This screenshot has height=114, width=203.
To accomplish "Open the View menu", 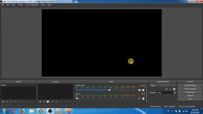I will [x=13, y=5].
